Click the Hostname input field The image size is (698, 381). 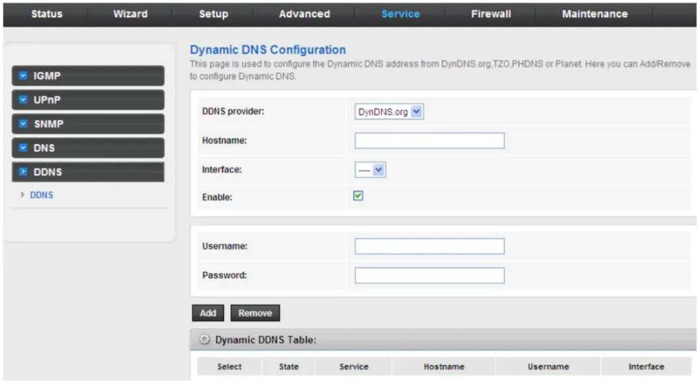[x=429, y=141]
